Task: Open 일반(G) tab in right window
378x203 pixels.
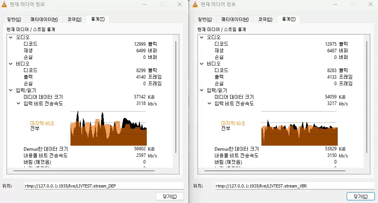Action: 205,19
